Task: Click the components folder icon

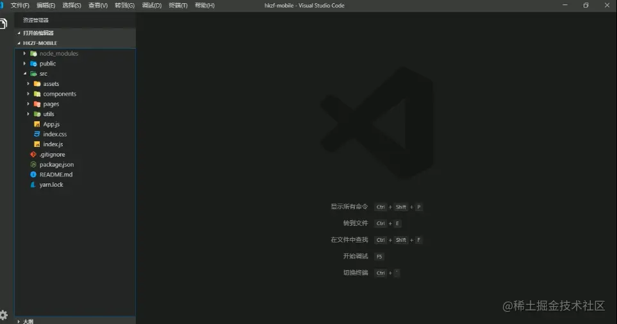Action: (37, 94)
